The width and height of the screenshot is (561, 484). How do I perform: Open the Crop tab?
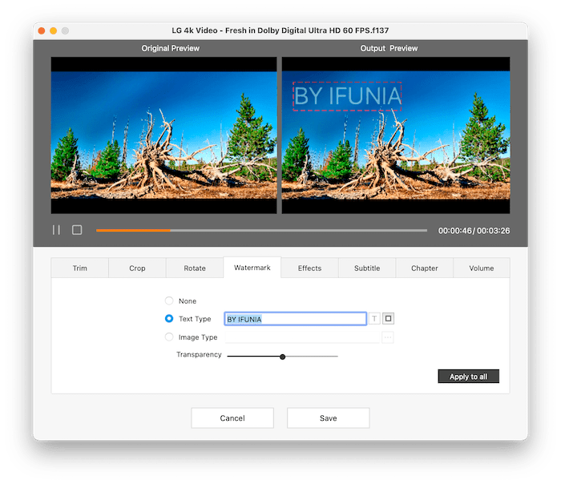coord(137,268)
